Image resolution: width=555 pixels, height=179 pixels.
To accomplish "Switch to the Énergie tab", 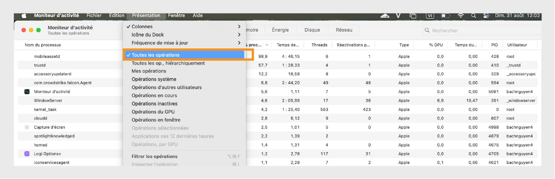I will (x=280, y=30).
